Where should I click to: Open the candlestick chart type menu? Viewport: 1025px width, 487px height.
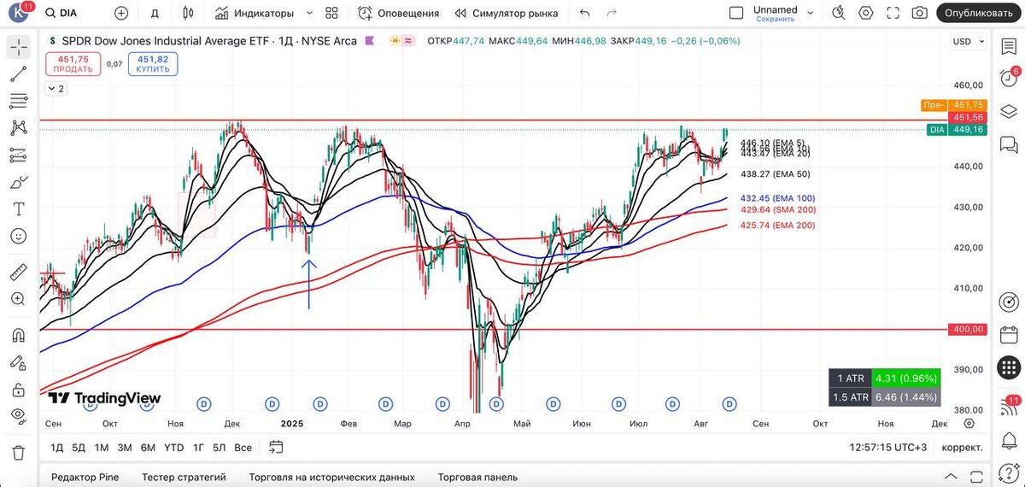[x=189, y=13]
